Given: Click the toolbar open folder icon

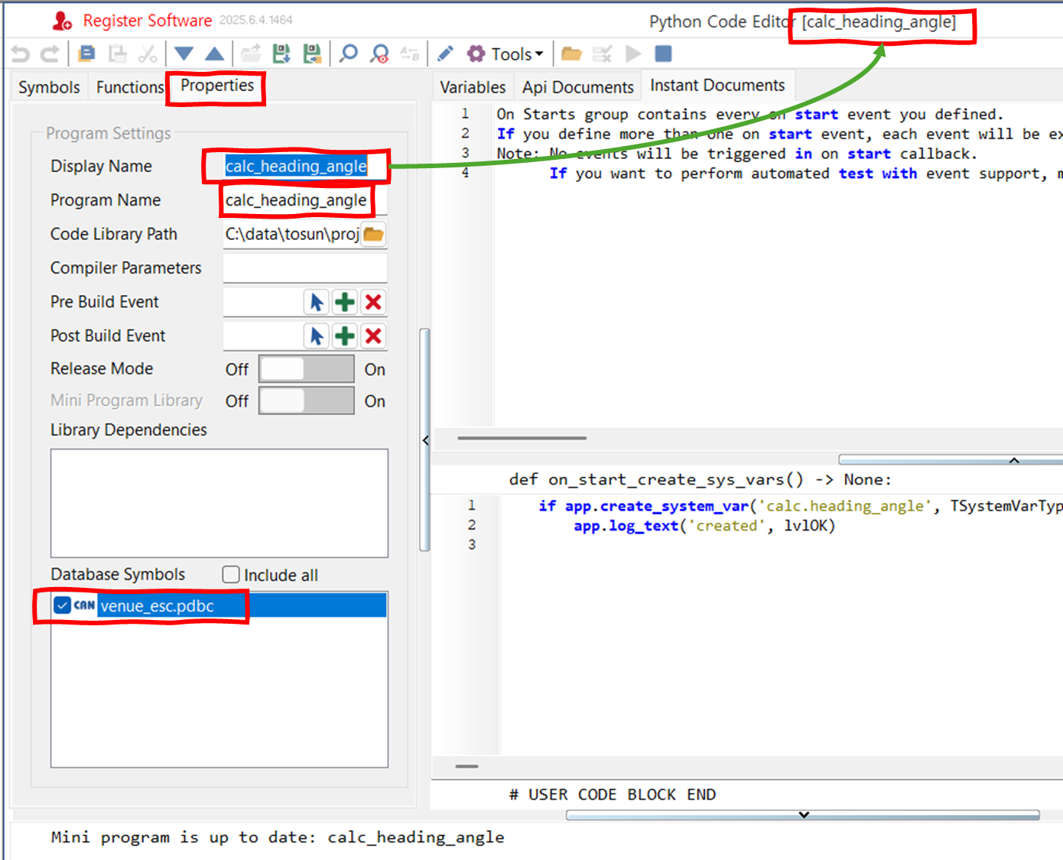Looking at the screenshot, I should 571,54.
